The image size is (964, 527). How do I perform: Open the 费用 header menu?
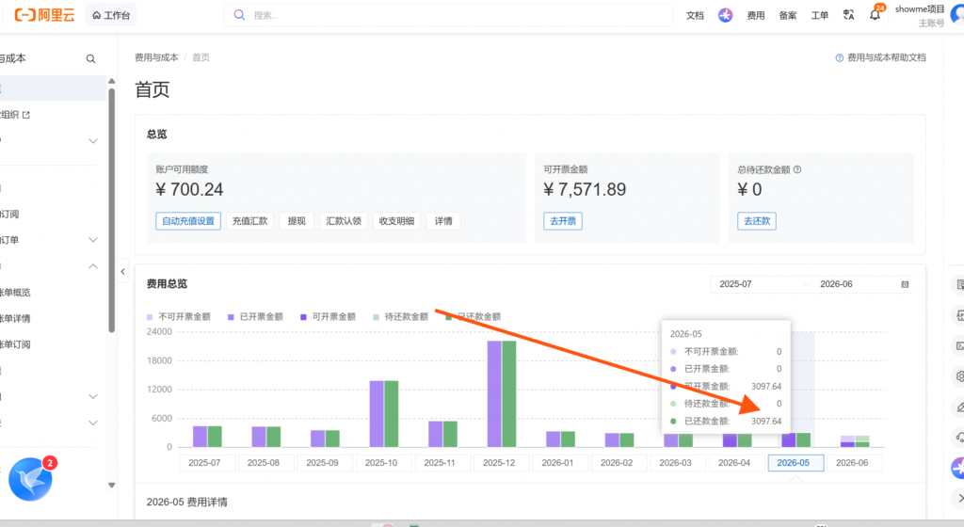(756, 15)
